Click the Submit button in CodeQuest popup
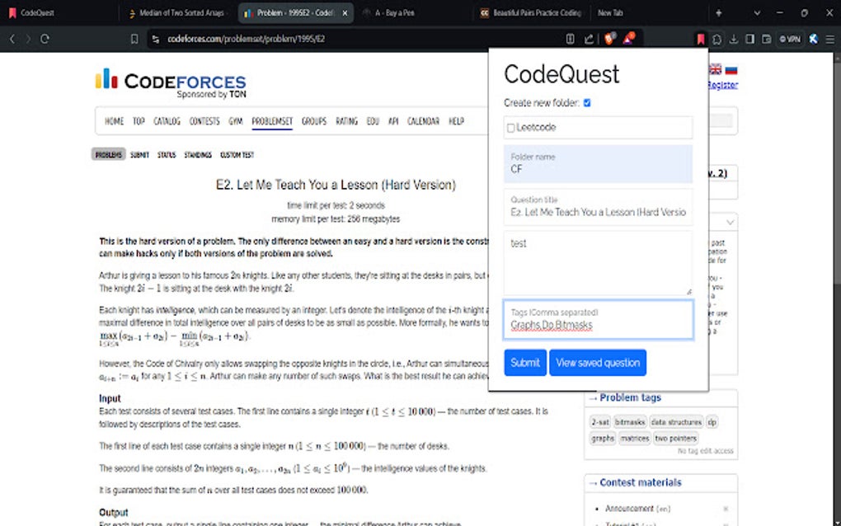Viewport: 841px width, 526px height. 525,363
